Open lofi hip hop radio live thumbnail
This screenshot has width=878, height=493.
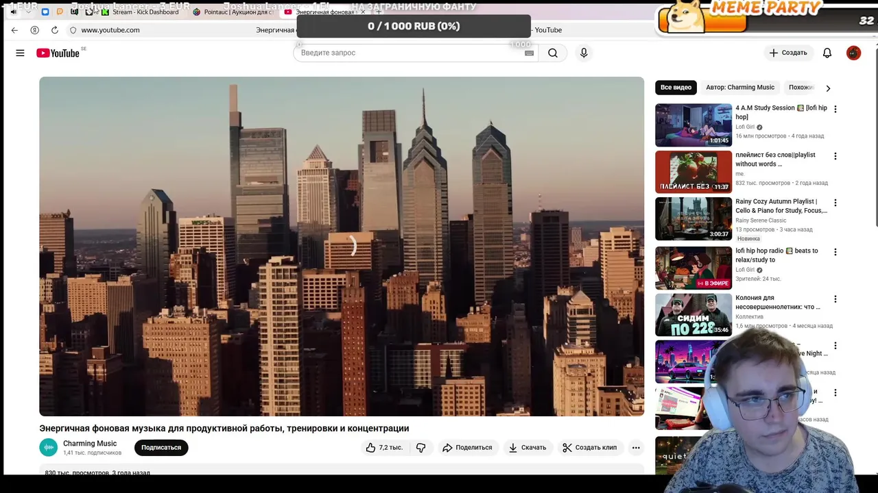(x=693, y=268)
